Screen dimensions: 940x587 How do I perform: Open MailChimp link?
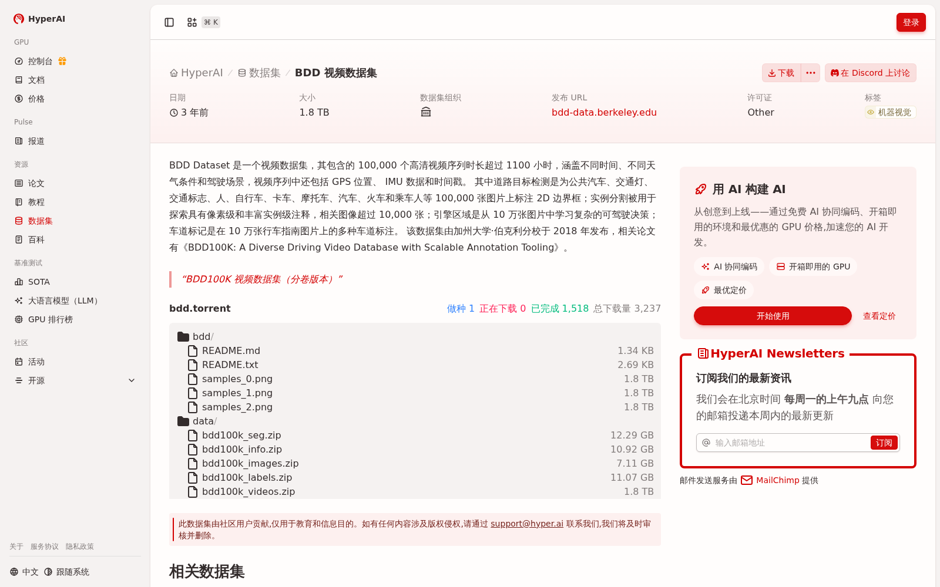coord(777,480)
